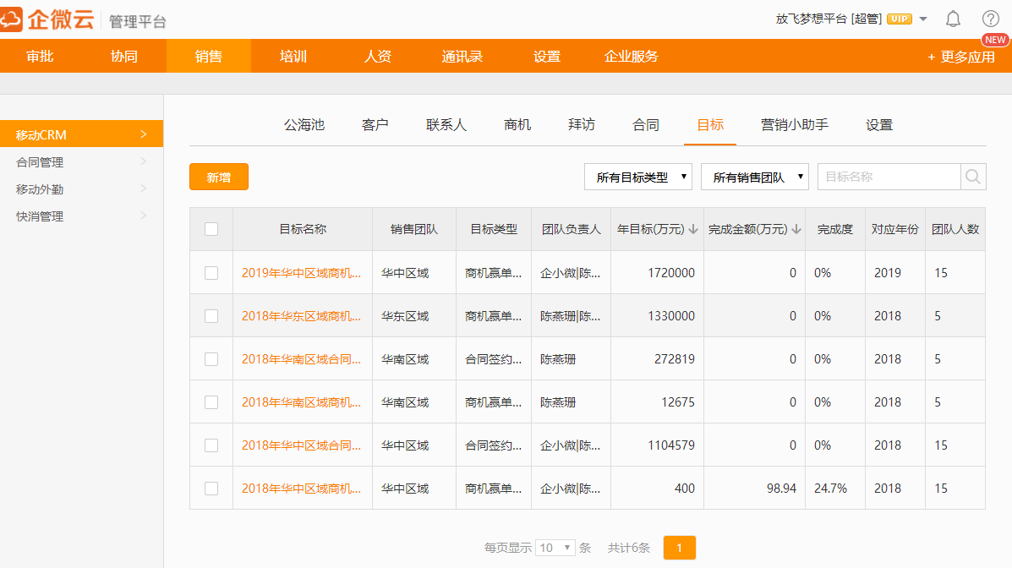Click the search magnifier icon

click(x=973, y=177)
